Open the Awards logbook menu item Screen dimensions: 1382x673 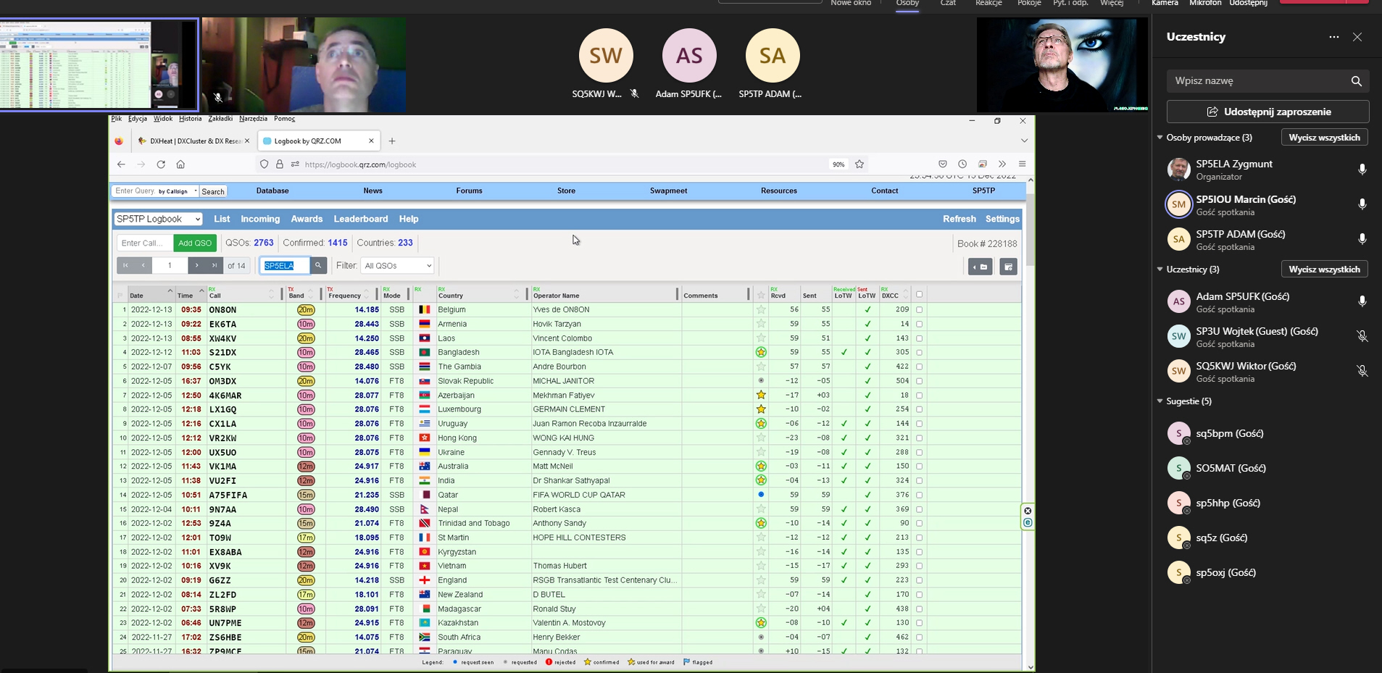point(307,219)
